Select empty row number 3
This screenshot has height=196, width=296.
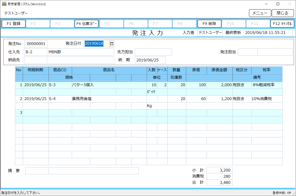(19, 113)
